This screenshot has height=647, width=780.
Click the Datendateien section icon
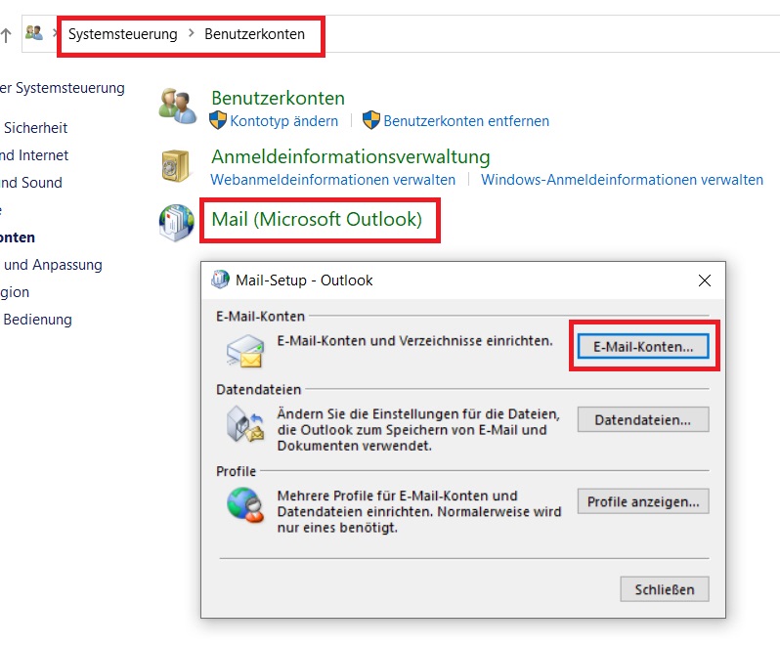(x=244, y=424)
